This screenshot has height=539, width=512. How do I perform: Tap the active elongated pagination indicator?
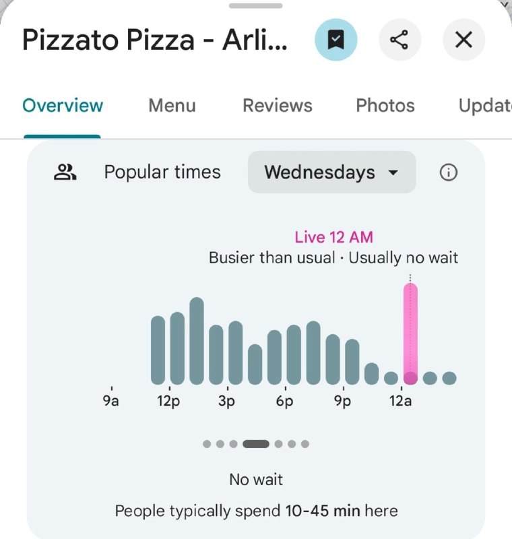pos(255,444)
